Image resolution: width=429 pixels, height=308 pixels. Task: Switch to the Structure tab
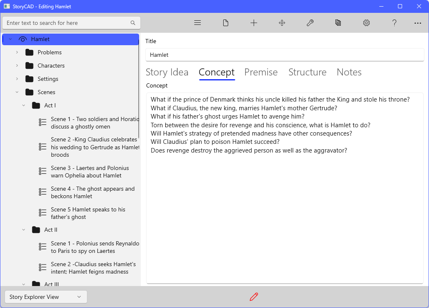pyautogui.click(x=307, y=72)
